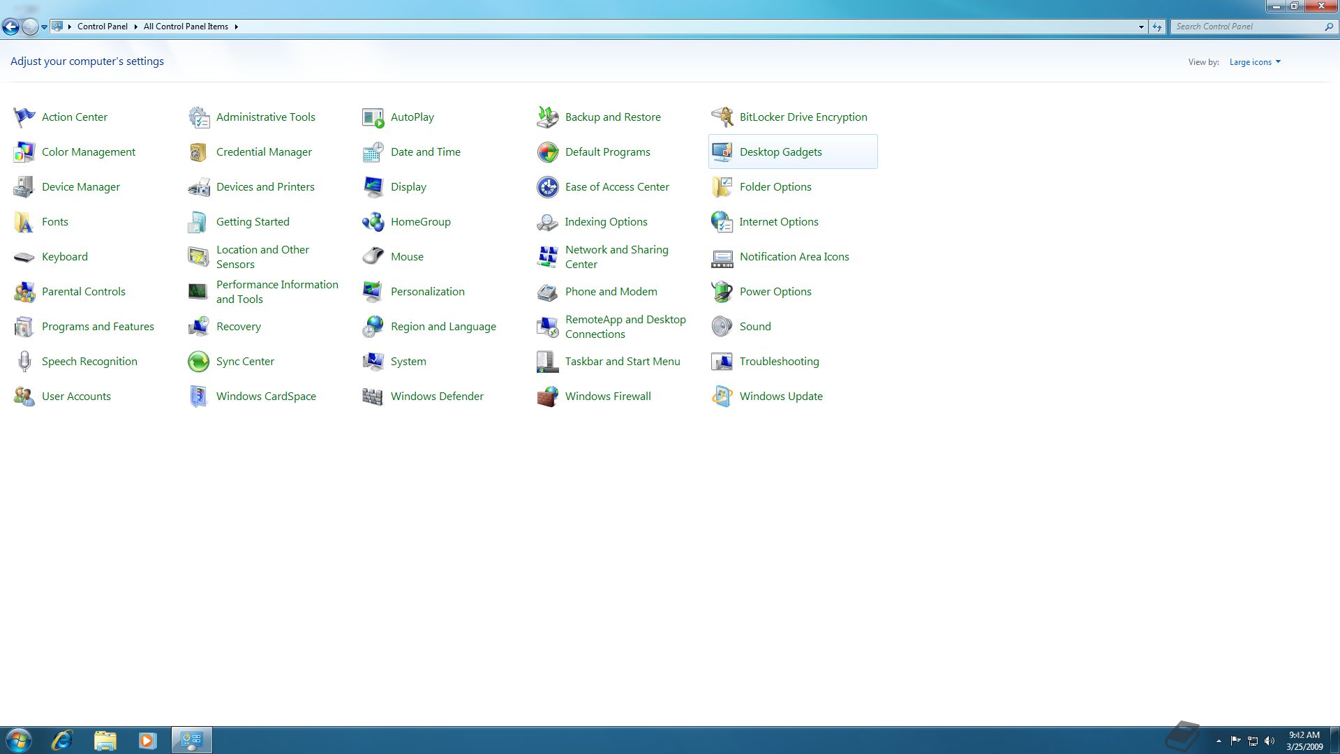The width and height of the screenshot is (1340, 754).
Task: Open RemoteApp and Desktop Connections link
Action: [x=625, y=327]
